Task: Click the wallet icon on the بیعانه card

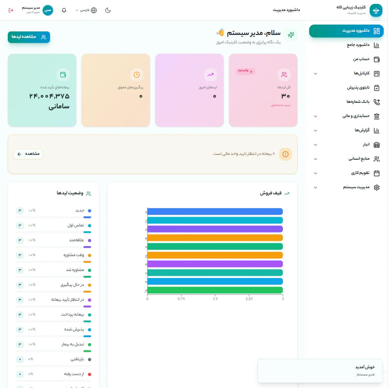Action: tap(63, 75)
